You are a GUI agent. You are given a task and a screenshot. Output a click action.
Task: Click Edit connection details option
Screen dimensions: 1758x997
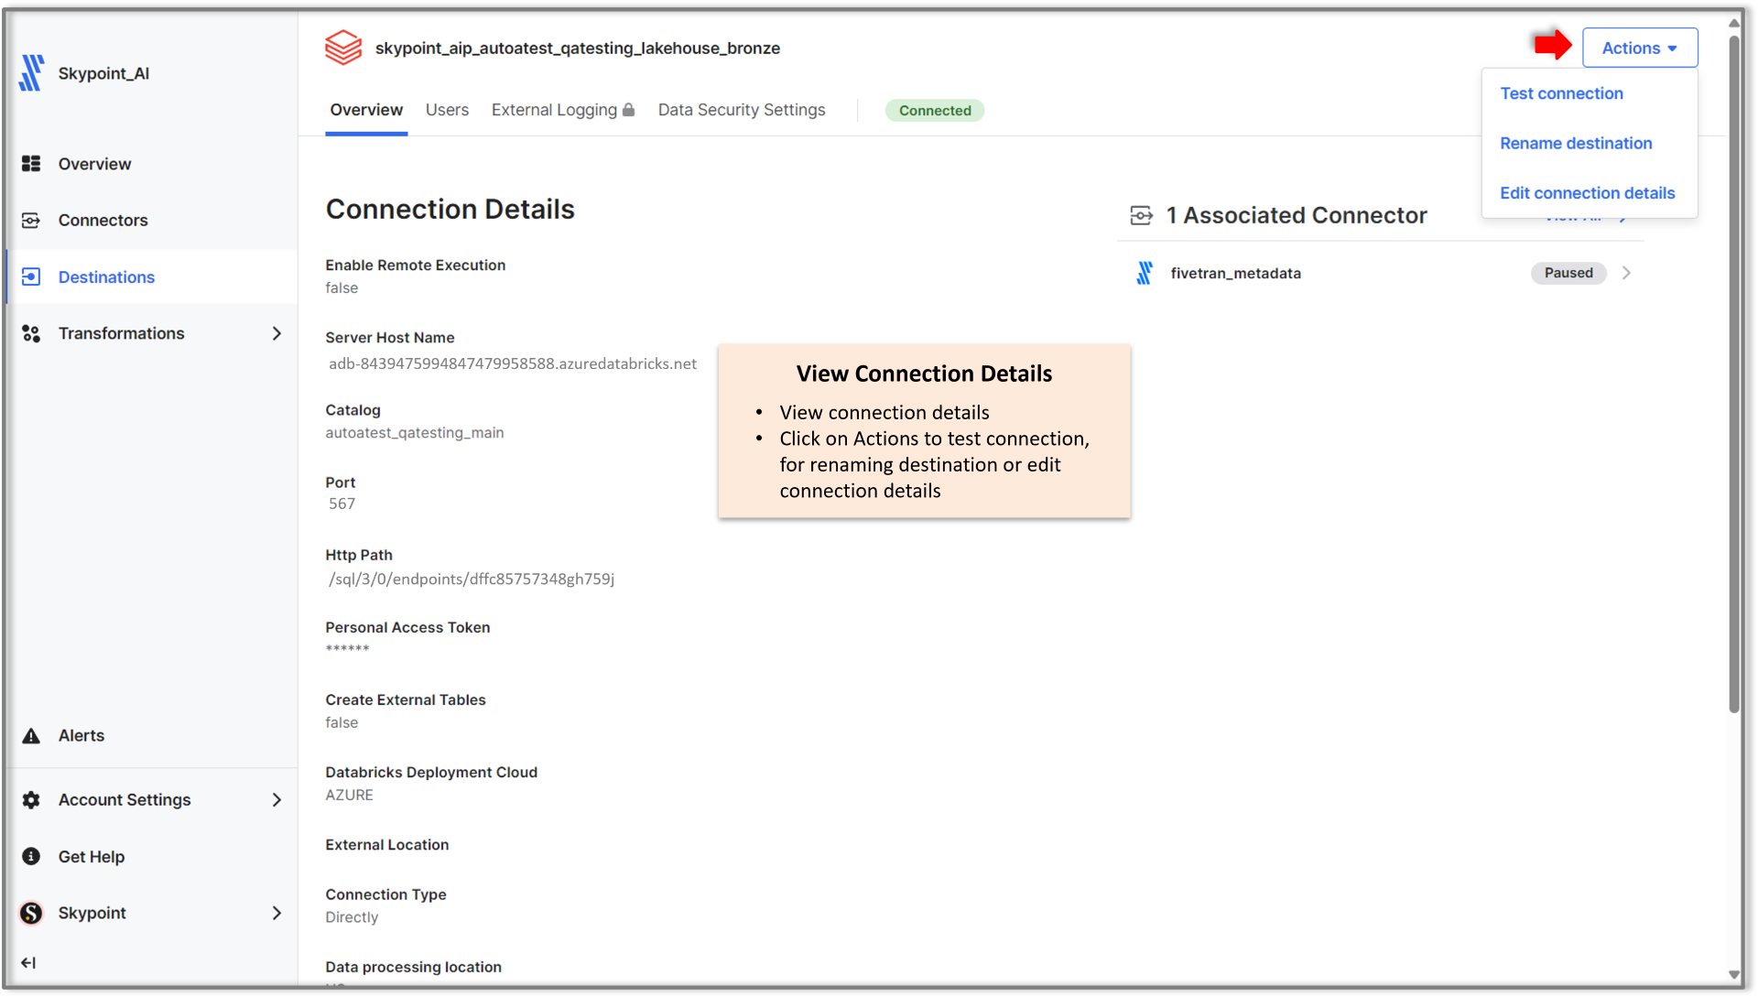point(1587,193)
